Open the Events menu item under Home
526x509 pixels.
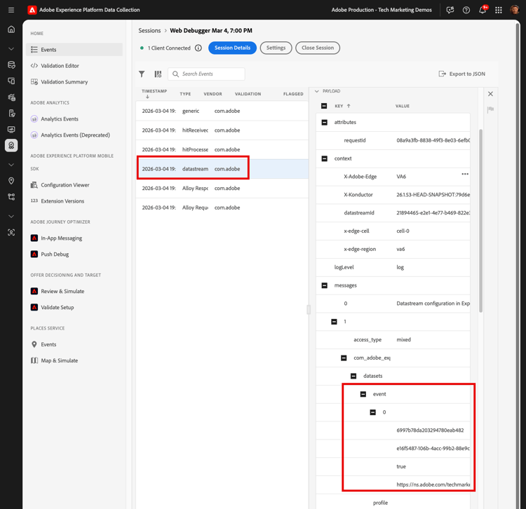click(x=74, y=50)
